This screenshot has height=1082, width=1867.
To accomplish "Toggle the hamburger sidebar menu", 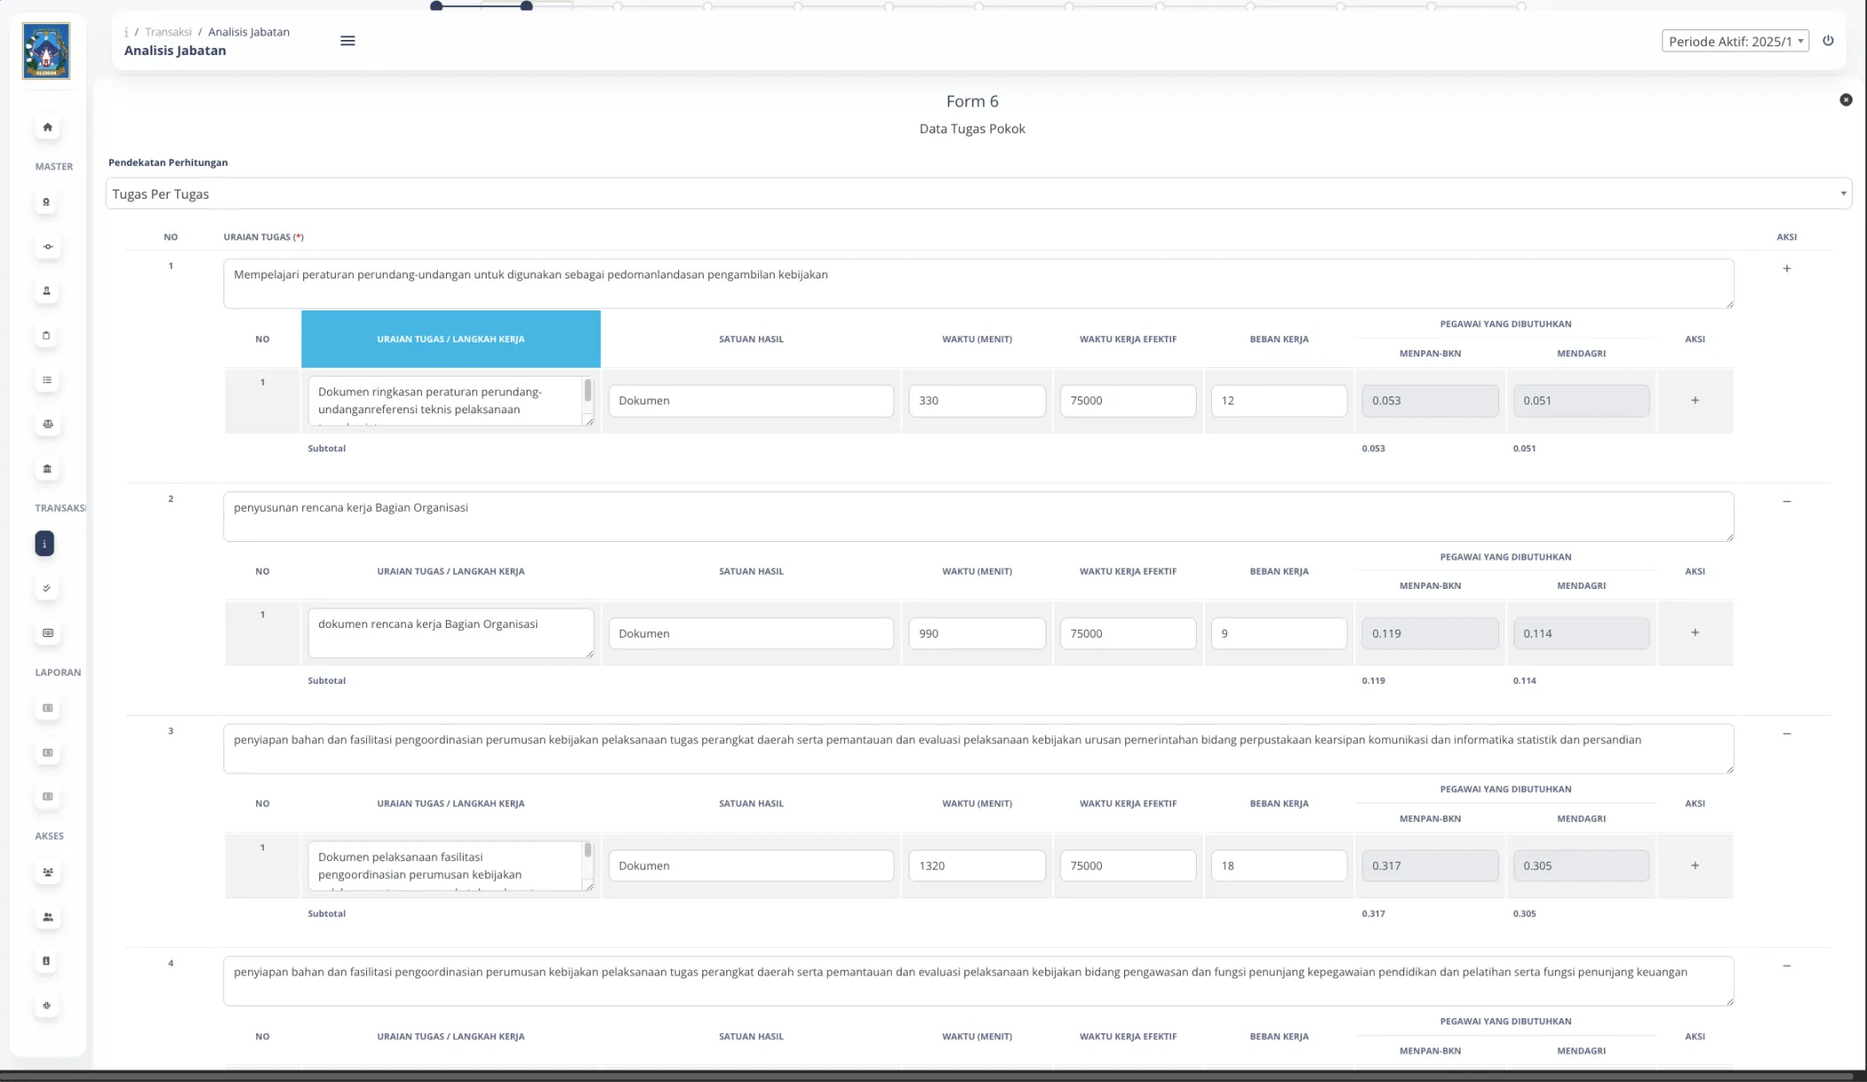I will tap(348, 41).
